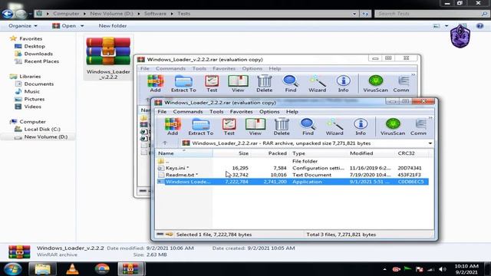491x276 pixels.
Task: Open view options dropdown arrow in Explorer
Action: tap(447, 26)
